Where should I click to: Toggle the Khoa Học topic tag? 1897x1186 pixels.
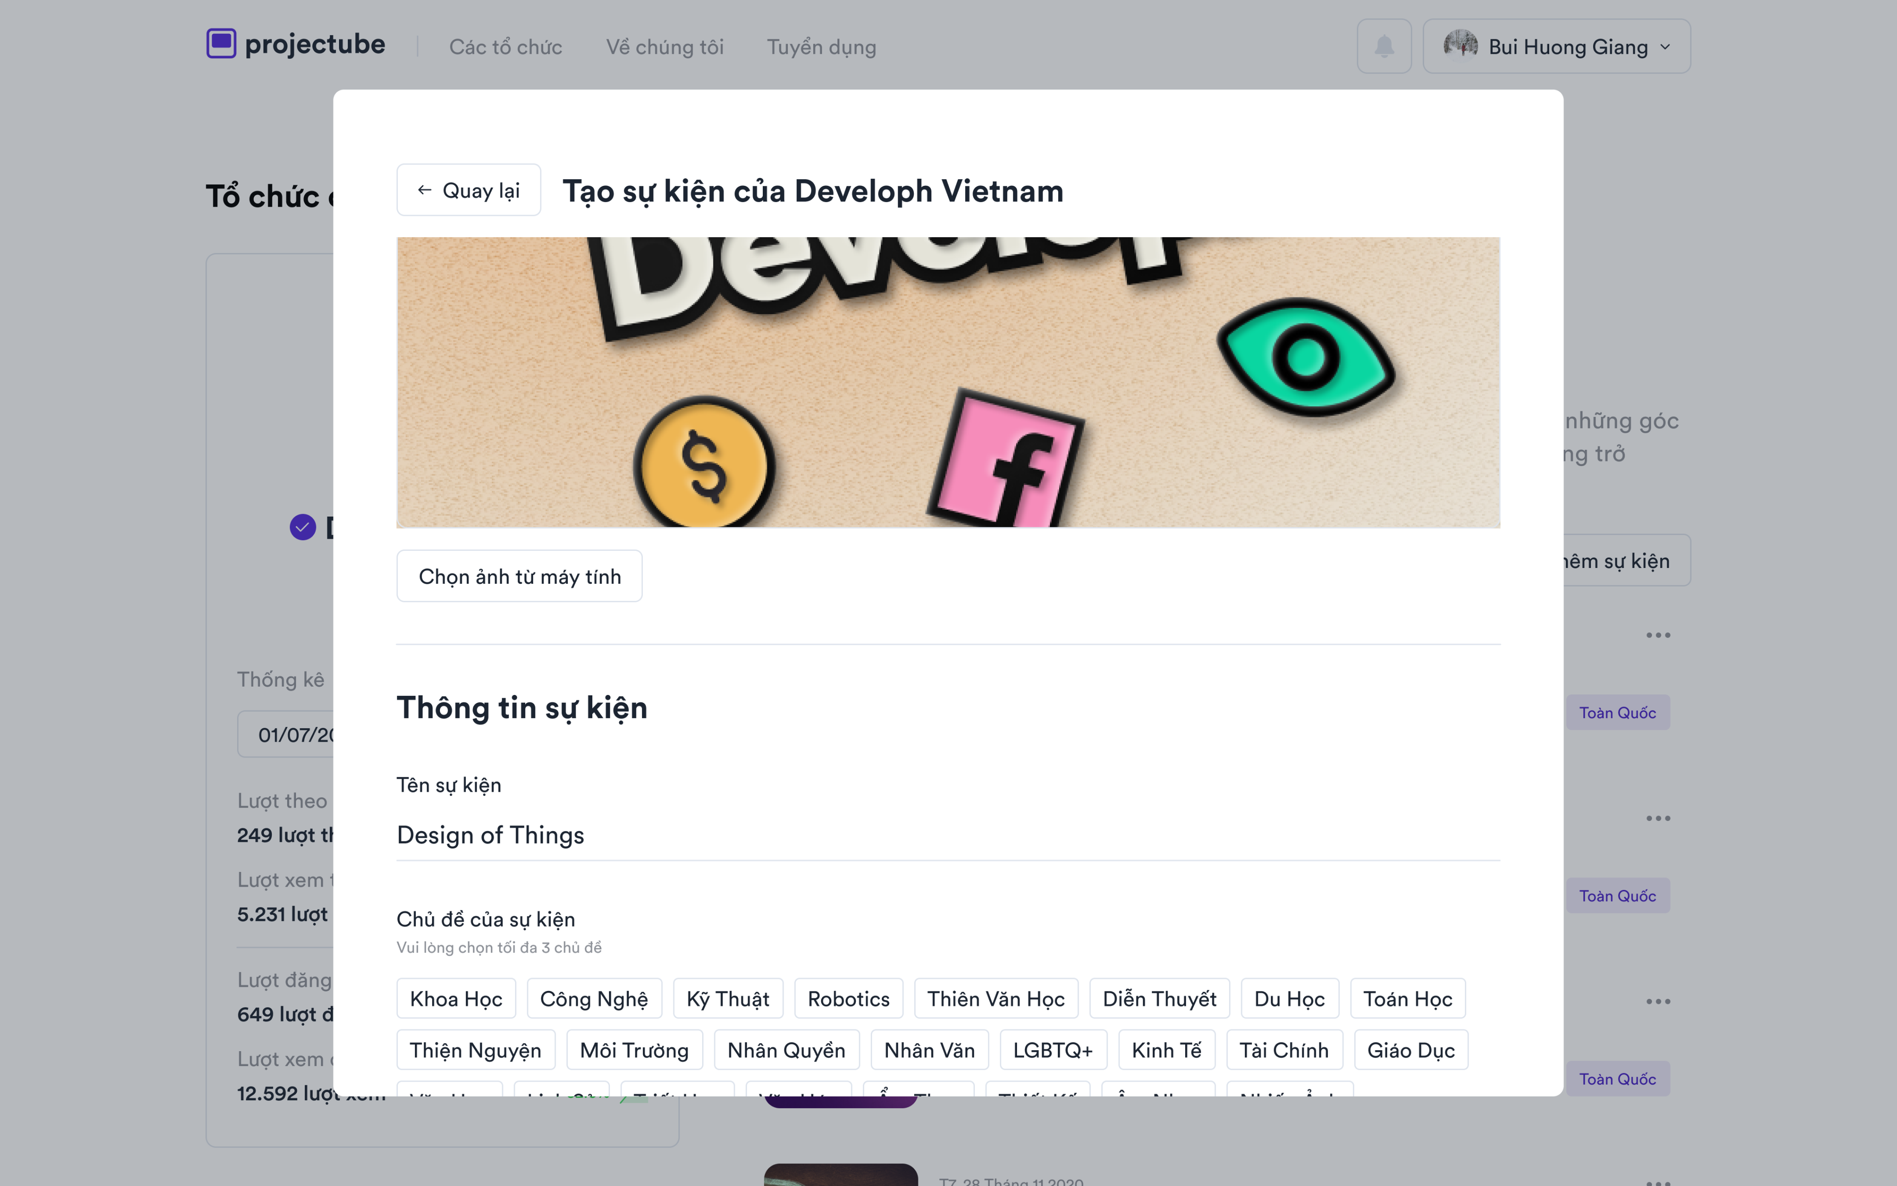pos(456,998)
